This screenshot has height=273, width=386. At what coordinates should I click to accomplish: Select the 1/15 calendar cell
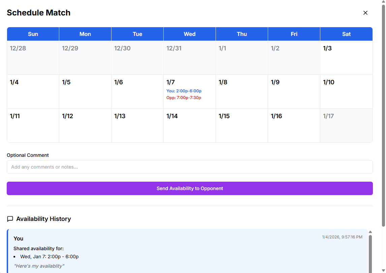pyautogui.click(x=242, y=125)
